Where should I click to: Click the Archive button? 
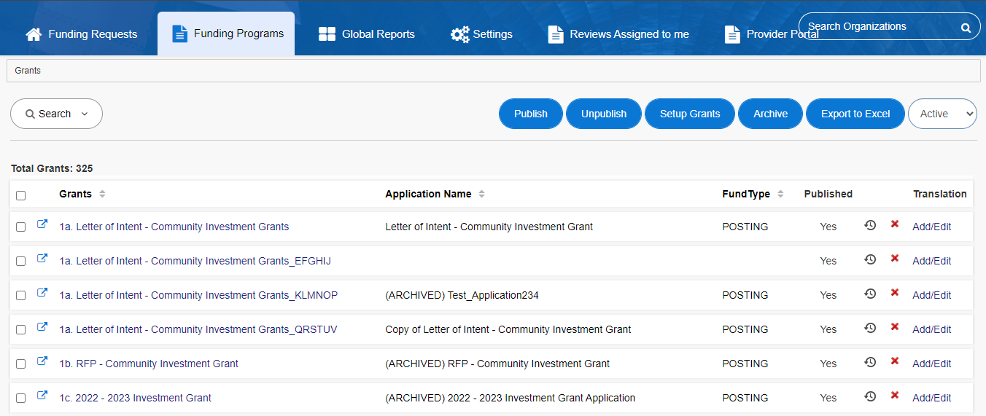[771, 114]
